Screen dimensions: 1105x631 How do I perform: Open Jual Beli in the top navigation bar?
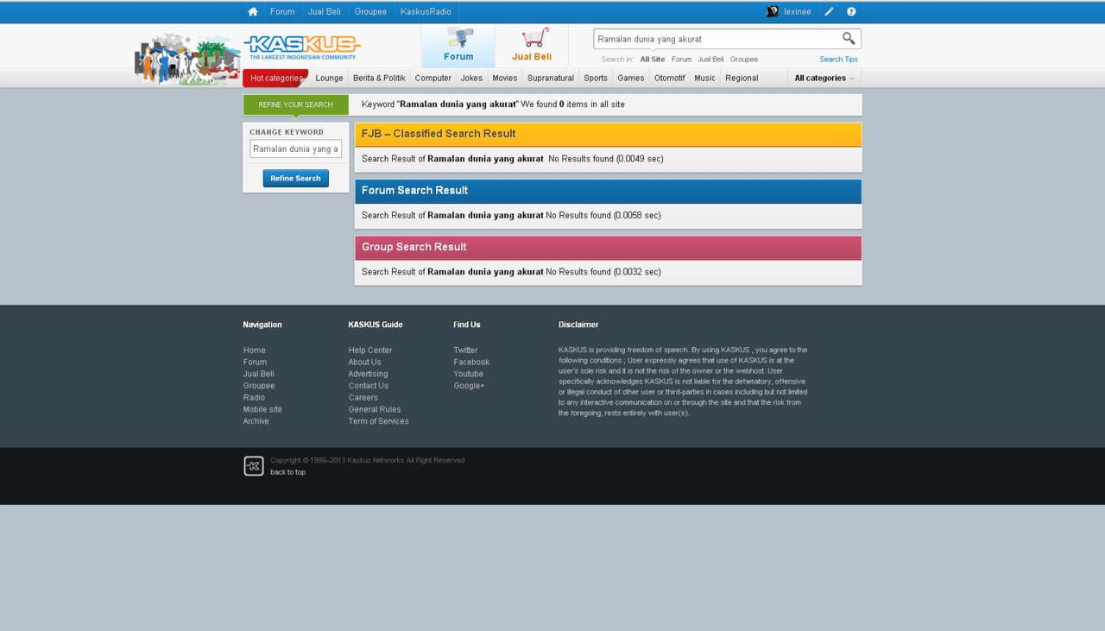pyautogui.click(x=325, y=12)
